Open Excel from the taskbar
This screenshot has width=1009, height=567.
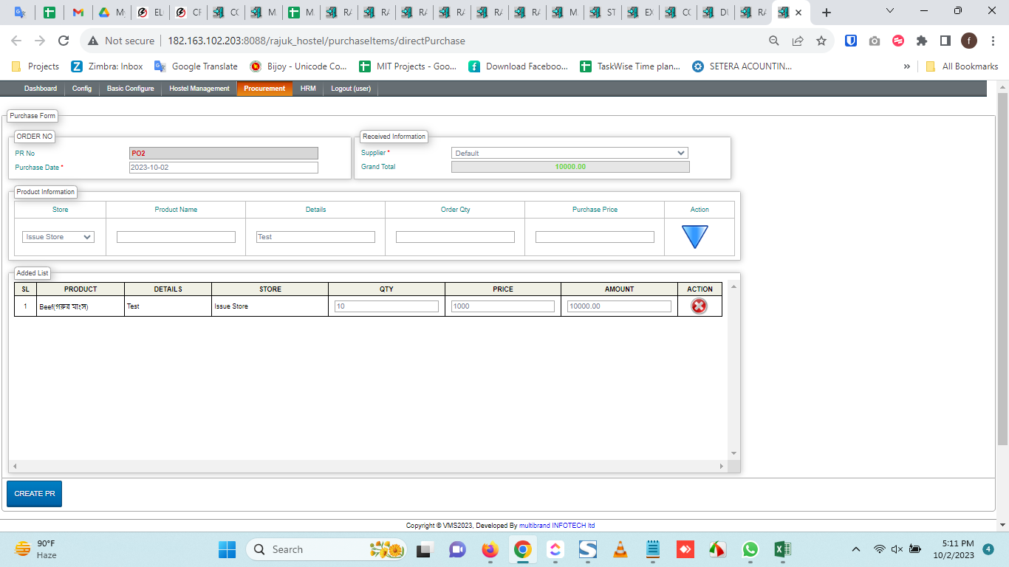coord(782,549)
